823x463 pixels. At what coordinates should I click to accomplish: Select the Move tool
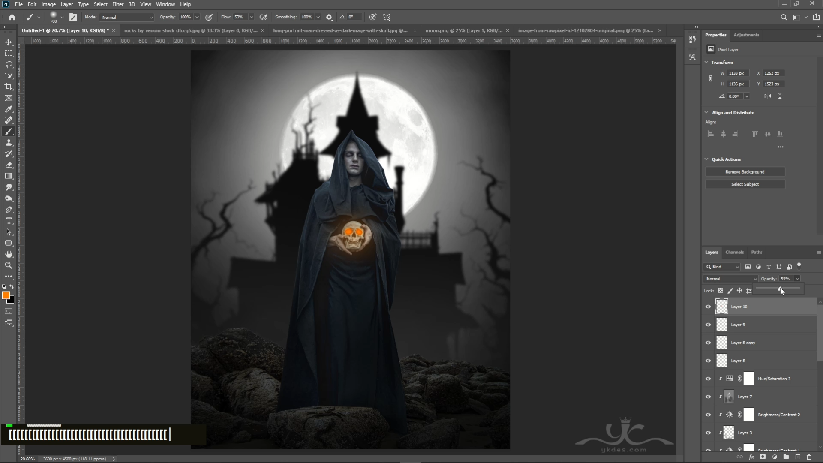click(9, 42)
